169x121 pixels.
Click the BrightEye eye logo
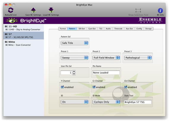(12, 20)
